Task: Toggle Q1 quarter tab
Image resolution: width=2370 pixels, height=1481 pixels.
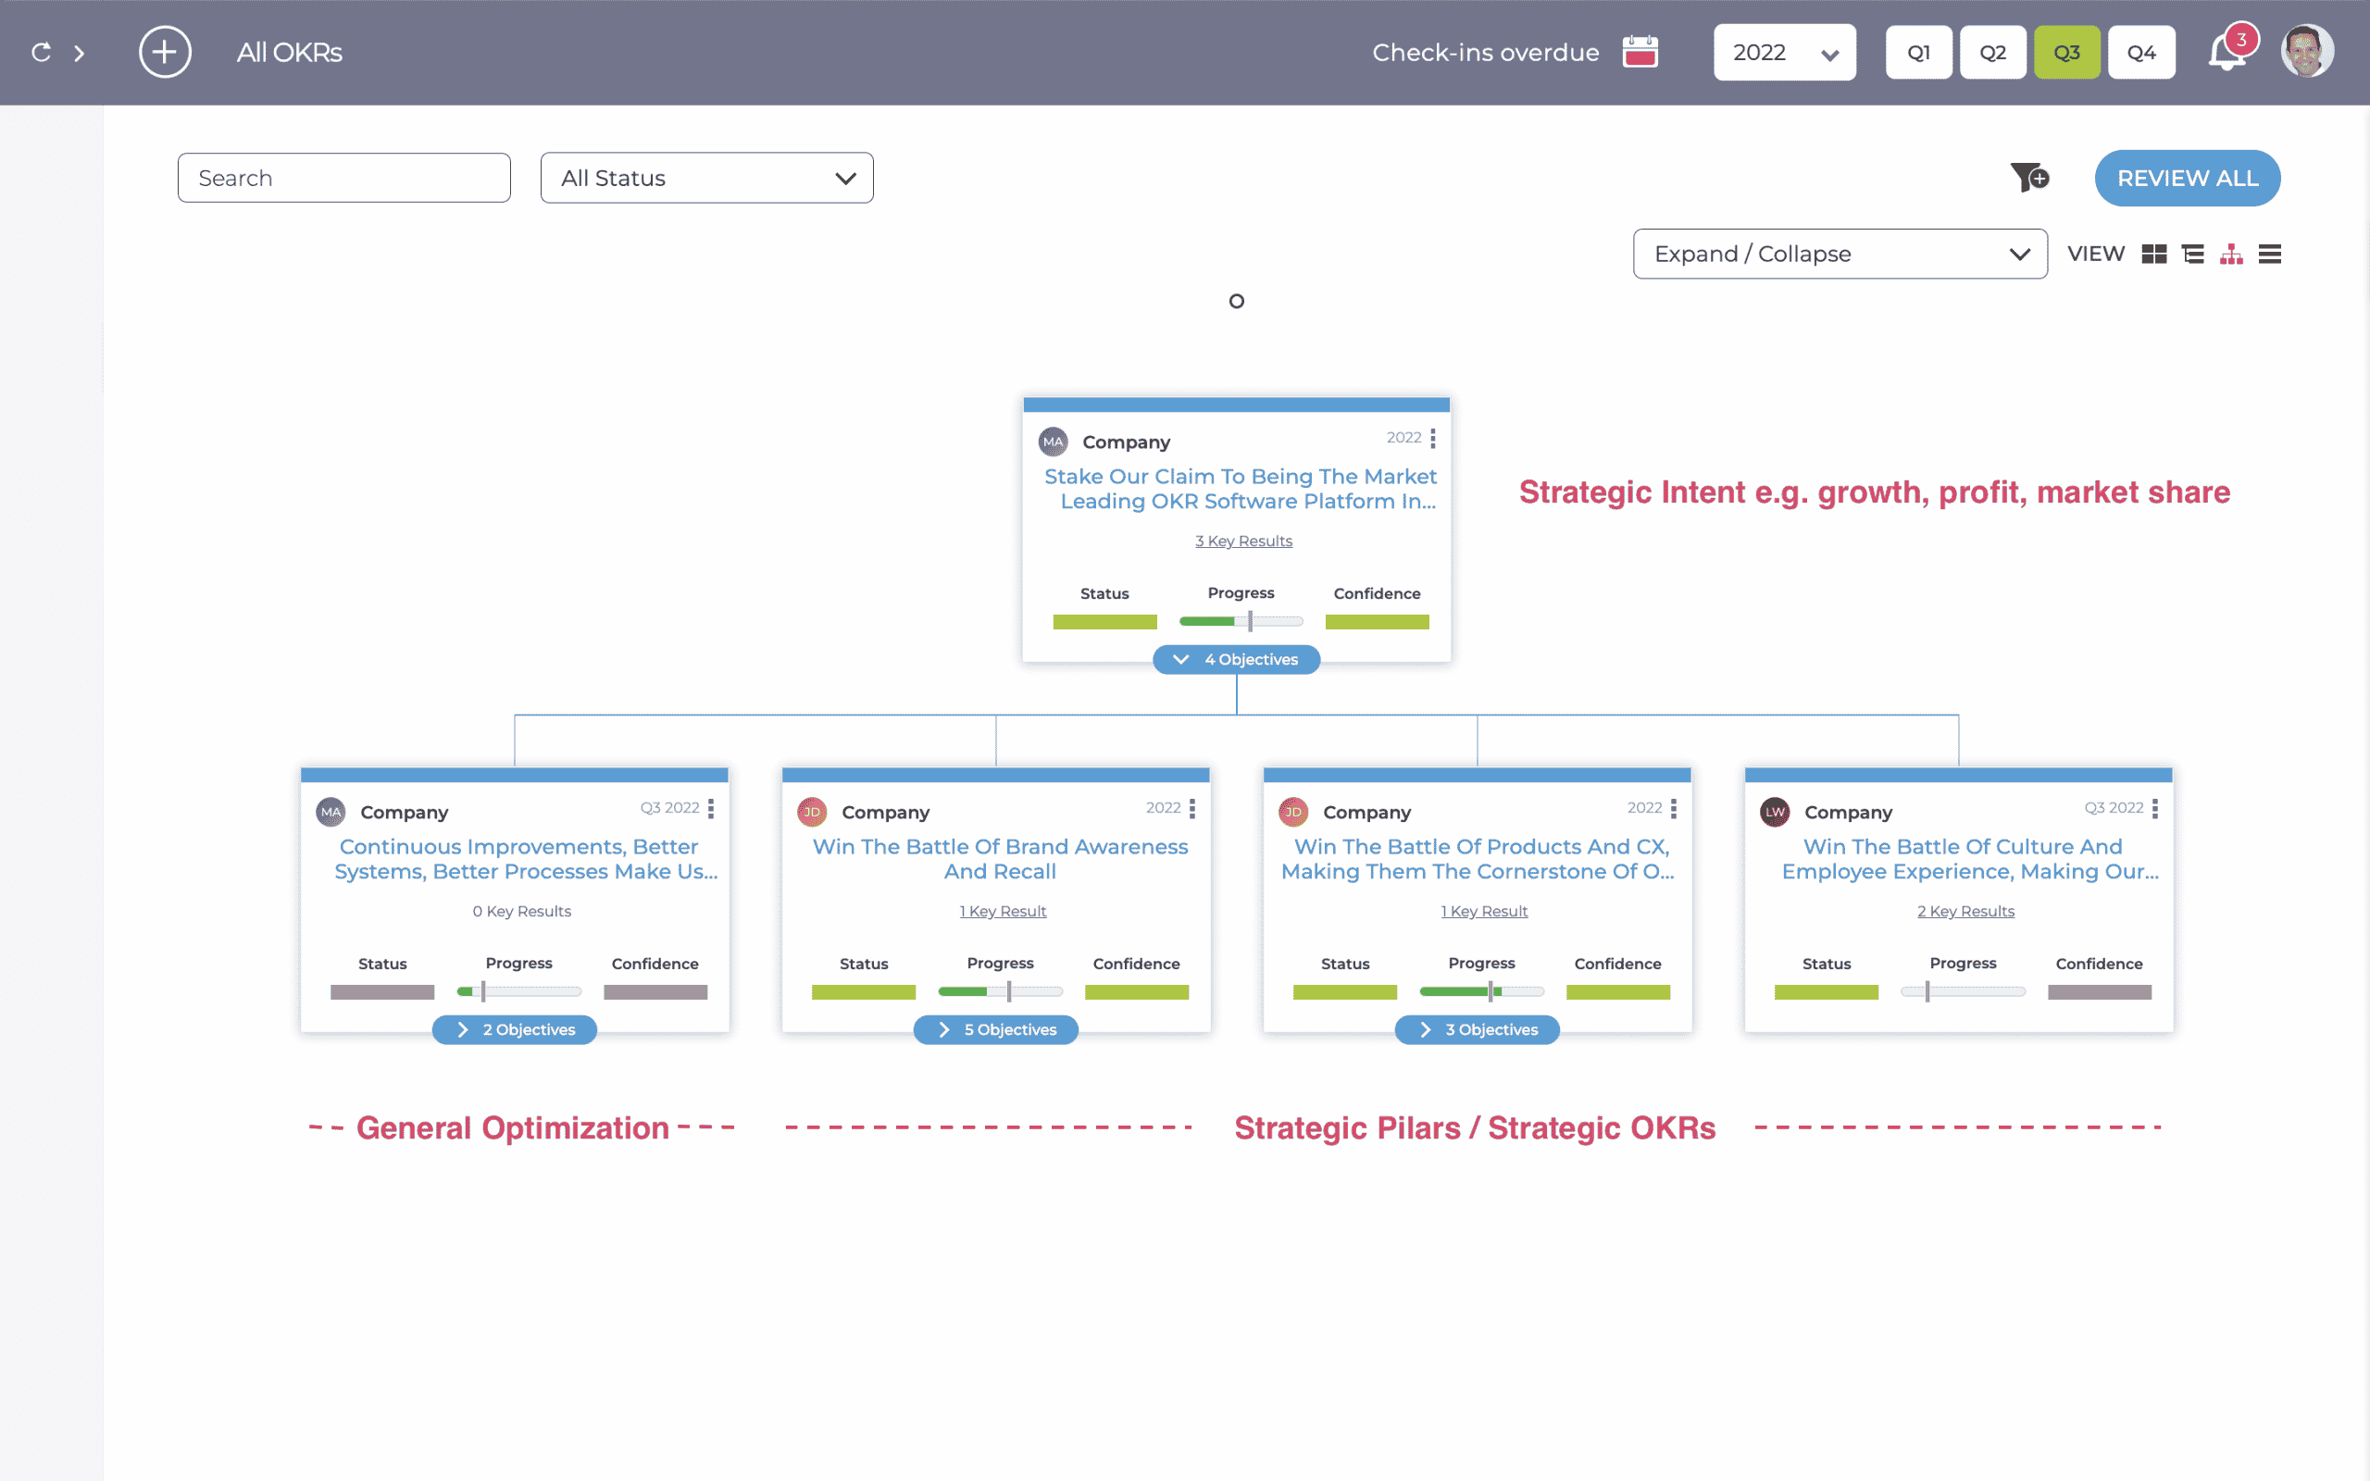Action: 1919,53
